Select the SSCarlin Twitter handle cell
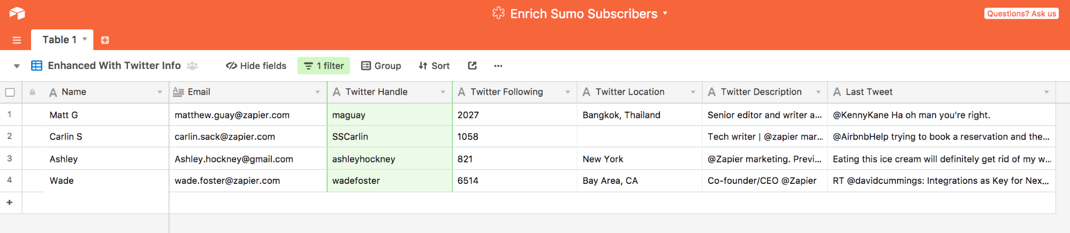 (390, 137)
